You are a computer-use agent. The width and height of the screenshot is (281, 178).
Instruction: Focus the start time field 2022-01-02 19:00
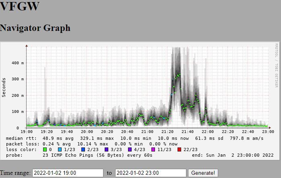68,173
